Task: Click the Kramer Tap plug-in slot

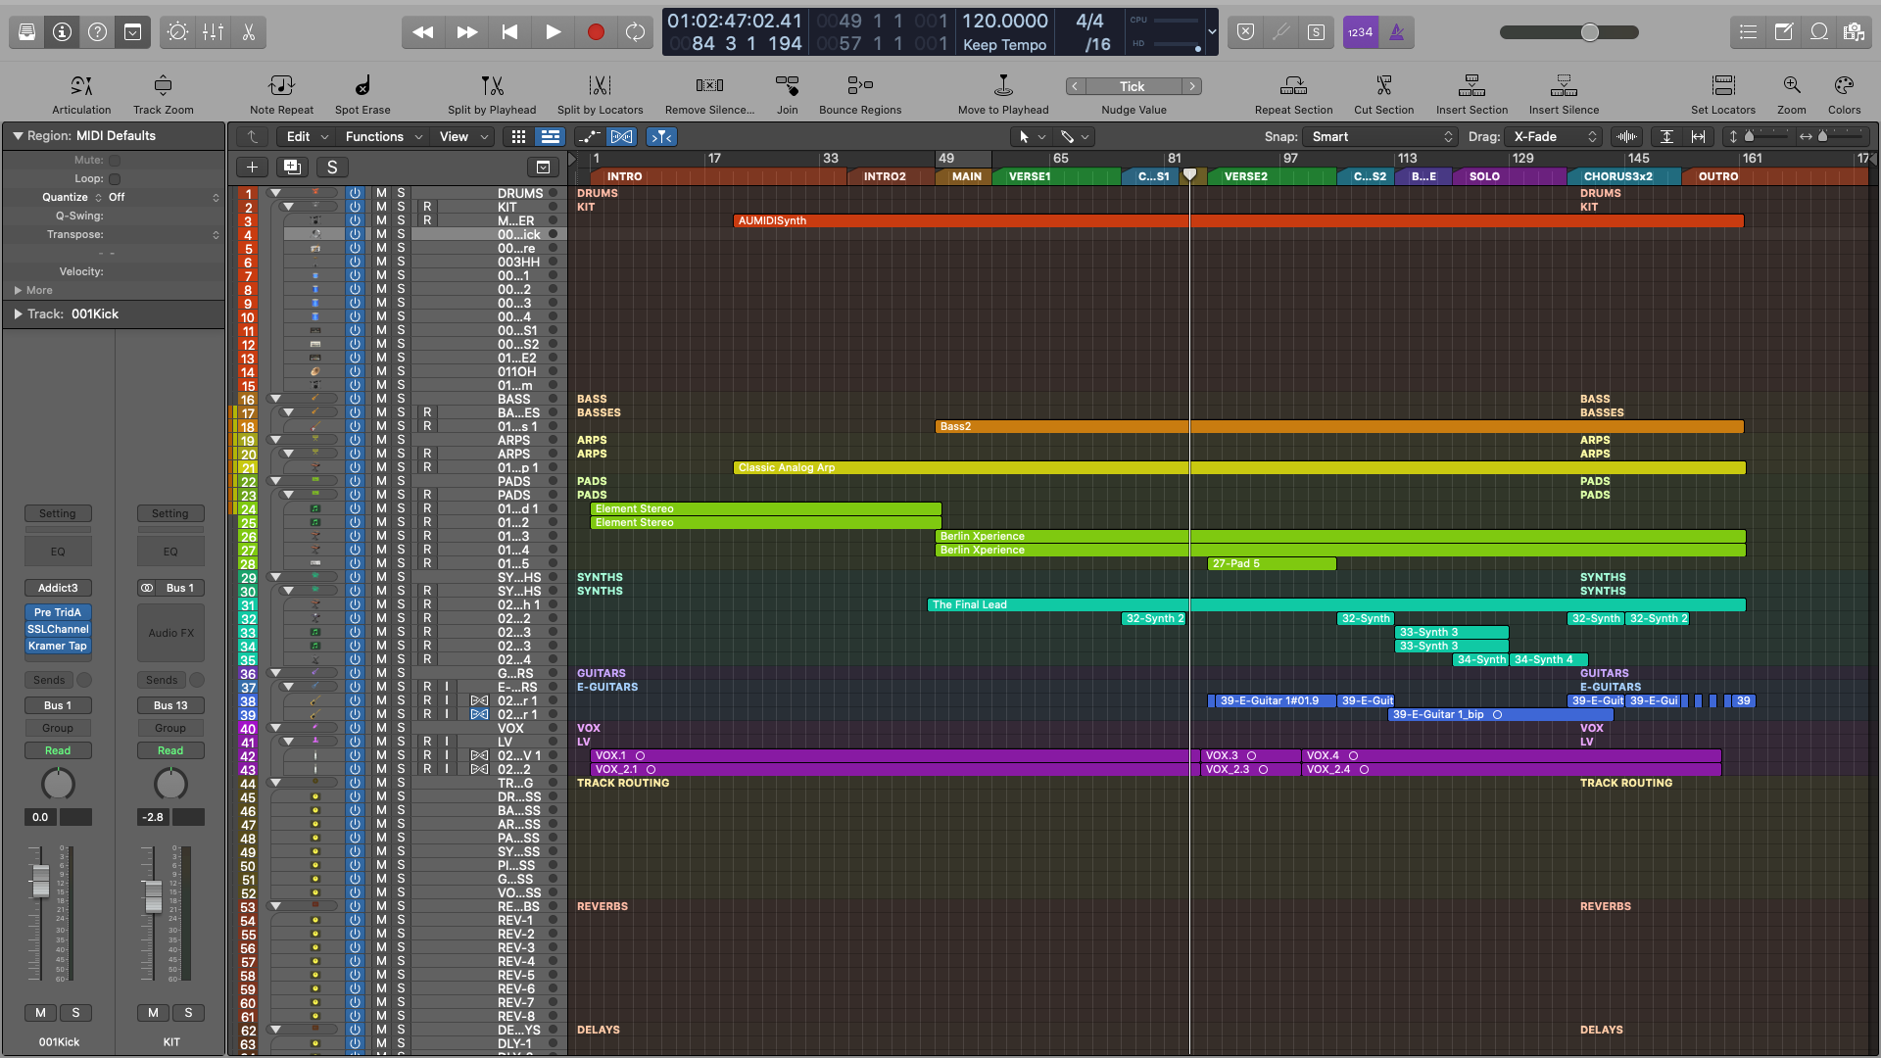Action: tap(58, 646)
